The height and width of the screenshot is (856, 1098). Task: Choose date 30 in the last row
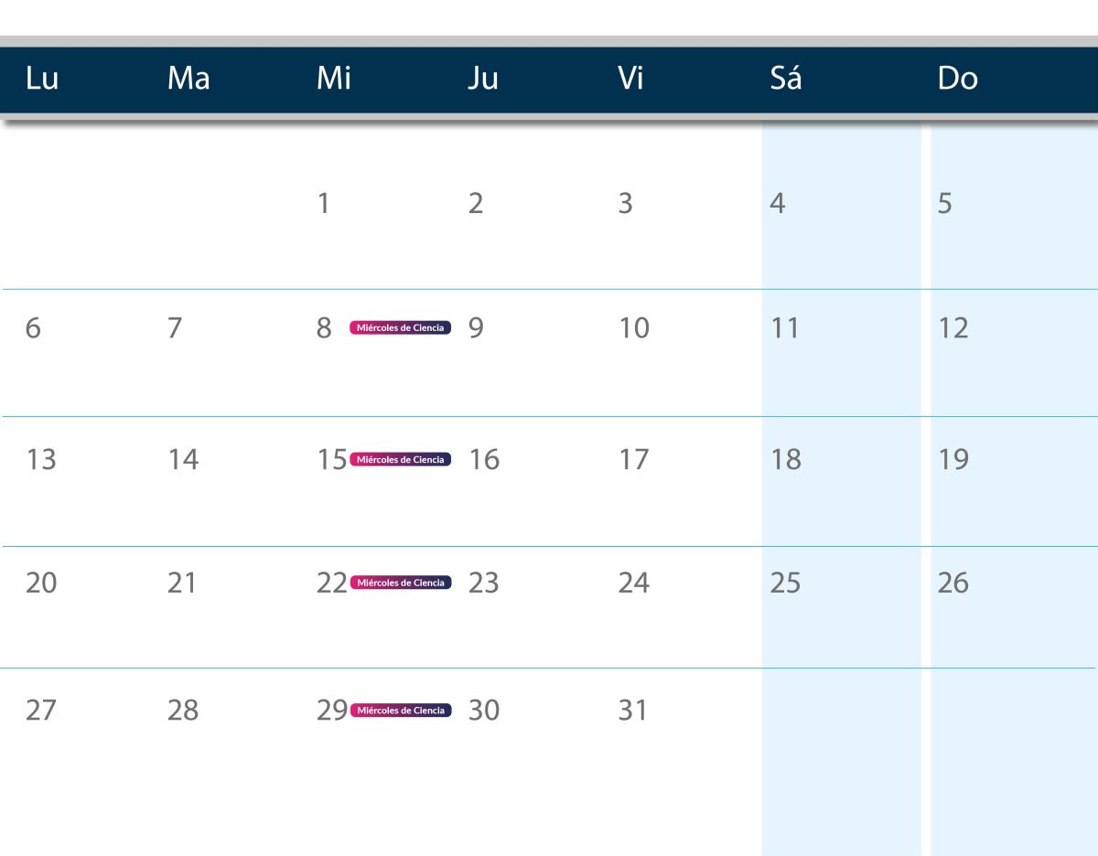point(484,711)
